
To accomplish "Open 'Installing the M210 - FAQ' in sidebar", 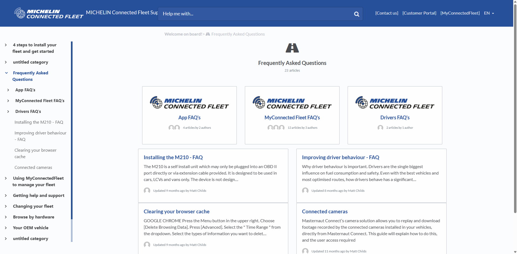I will (x=39, y=122).
